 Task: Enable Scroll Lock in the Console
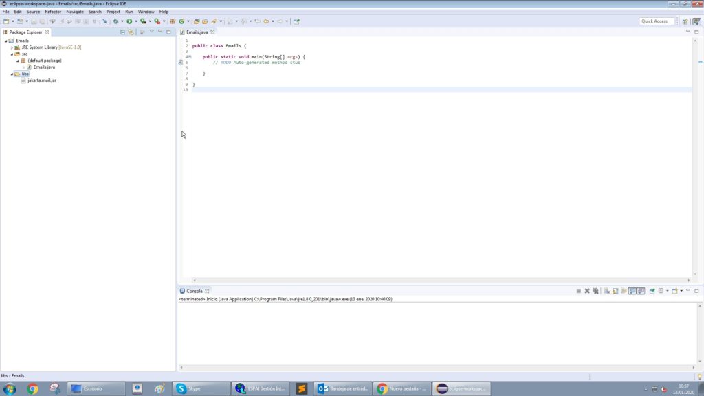(615, 291)
